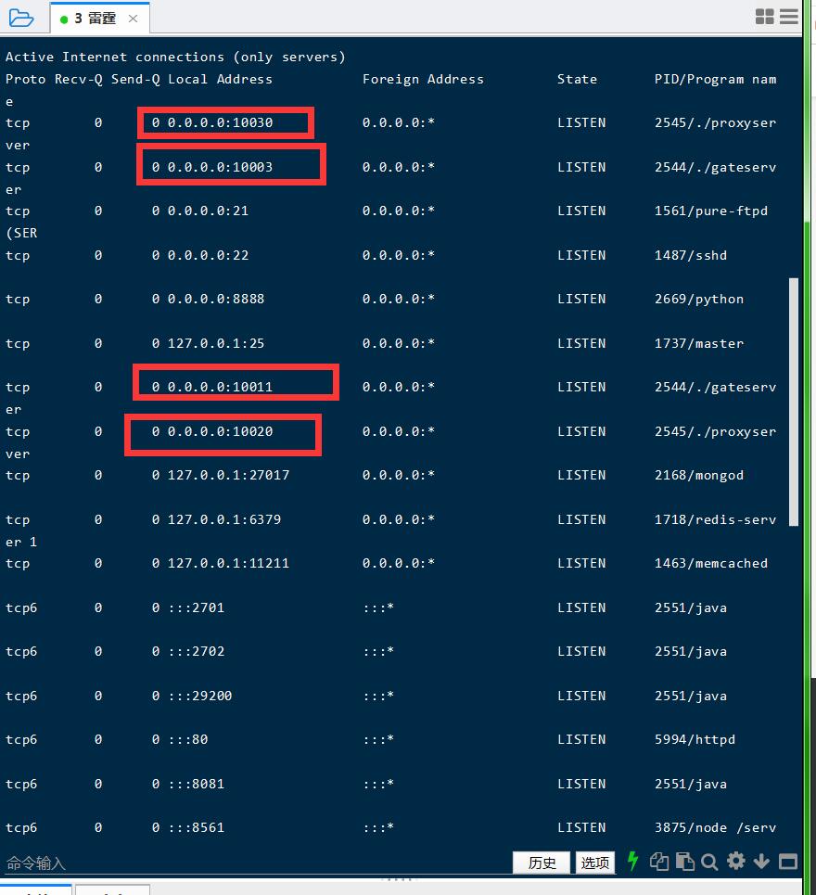Click the highlighted 0.0.0.0:10030 address text
This screenshot has width=816, height=895.
click(x=220, y=122)
